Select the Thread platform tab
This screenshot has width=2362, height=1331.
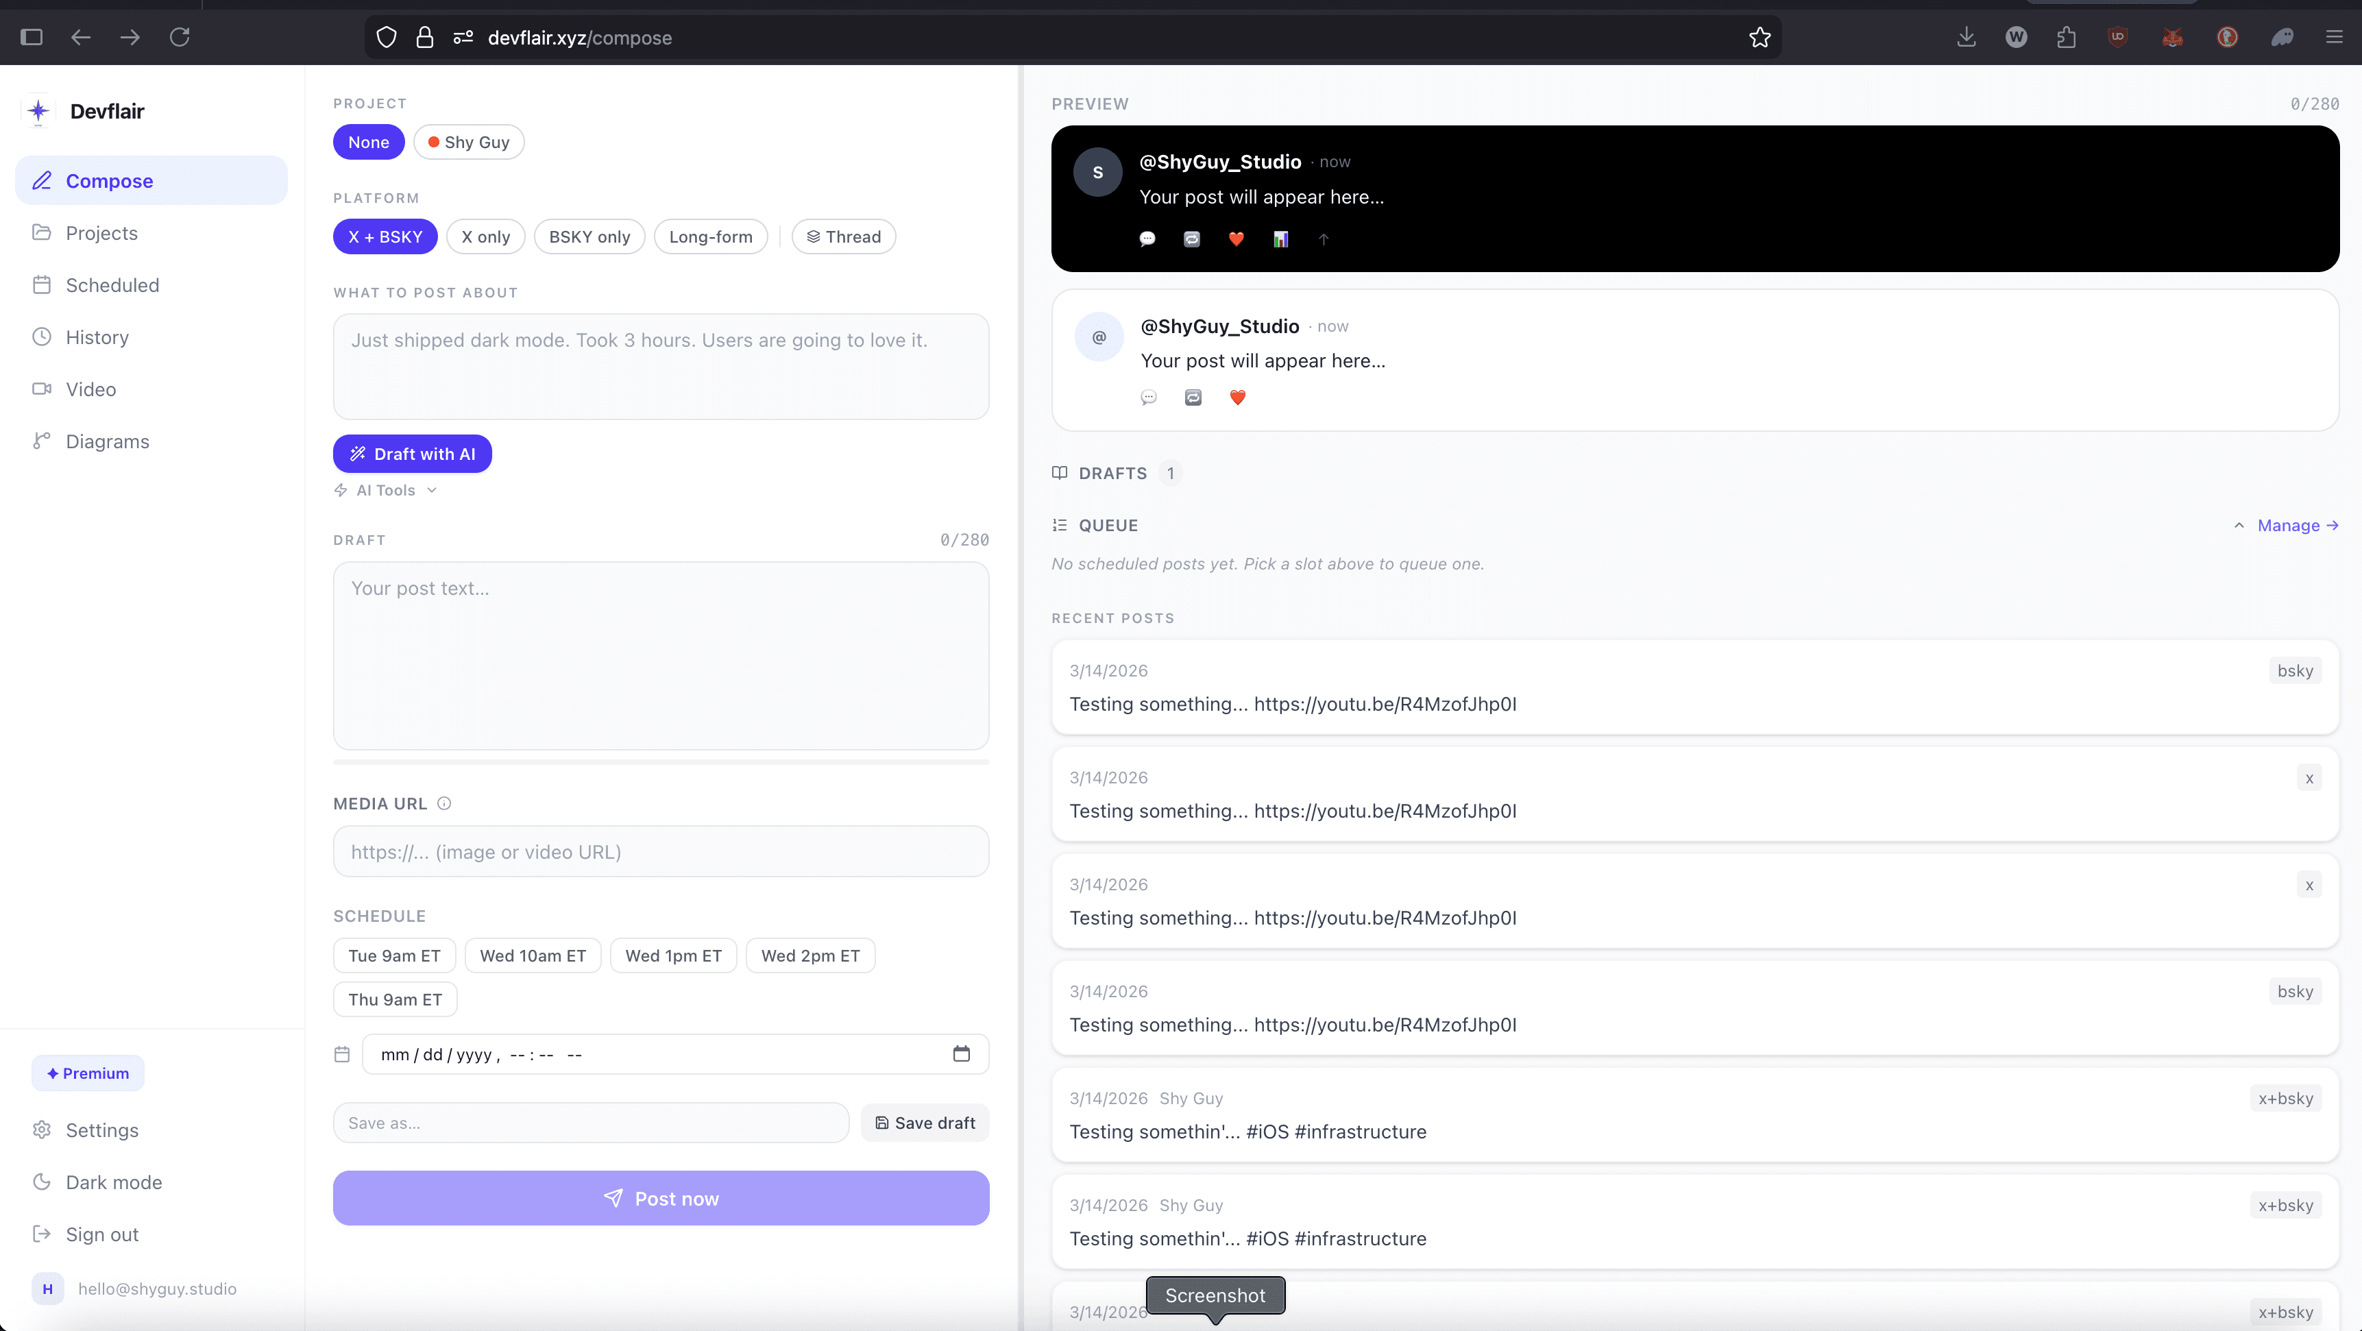[x=842, y=236]
